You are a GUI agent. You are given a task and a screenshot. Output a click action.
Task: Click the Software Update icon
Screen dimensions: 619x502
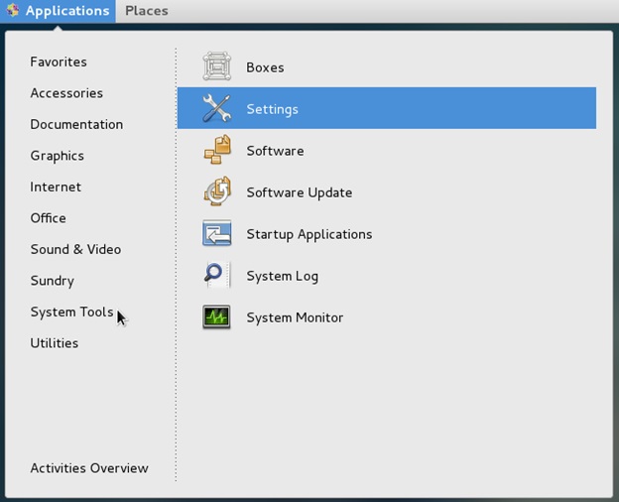tap(216, 192)
